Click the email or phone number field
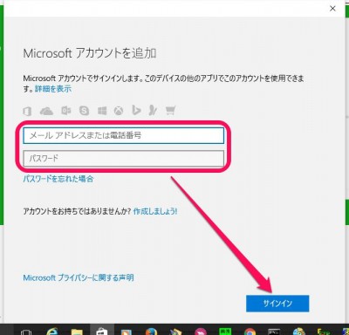Screen dimensions: 349x335 pos(124,135)
